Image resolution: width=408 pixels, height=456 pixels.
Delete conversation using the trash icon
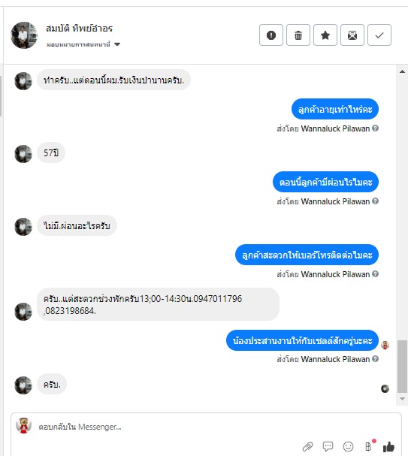tap(298, 35)
